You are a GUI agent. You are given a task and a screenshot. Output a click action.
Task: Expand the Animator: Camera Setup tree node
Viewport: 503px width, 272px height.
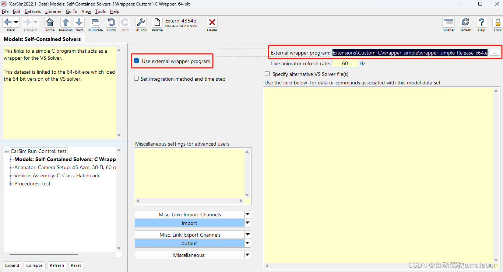pos(11,167)
